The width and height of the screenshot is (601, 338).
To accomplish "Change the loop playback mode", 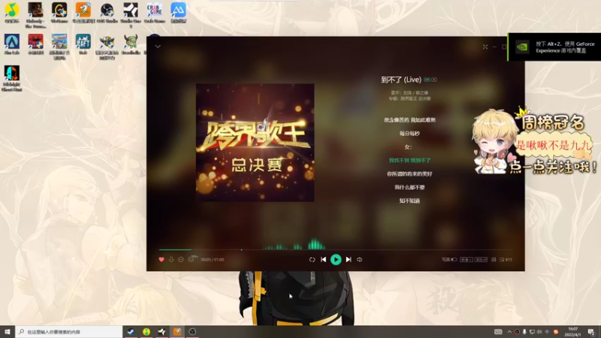I will pos(312,259).
